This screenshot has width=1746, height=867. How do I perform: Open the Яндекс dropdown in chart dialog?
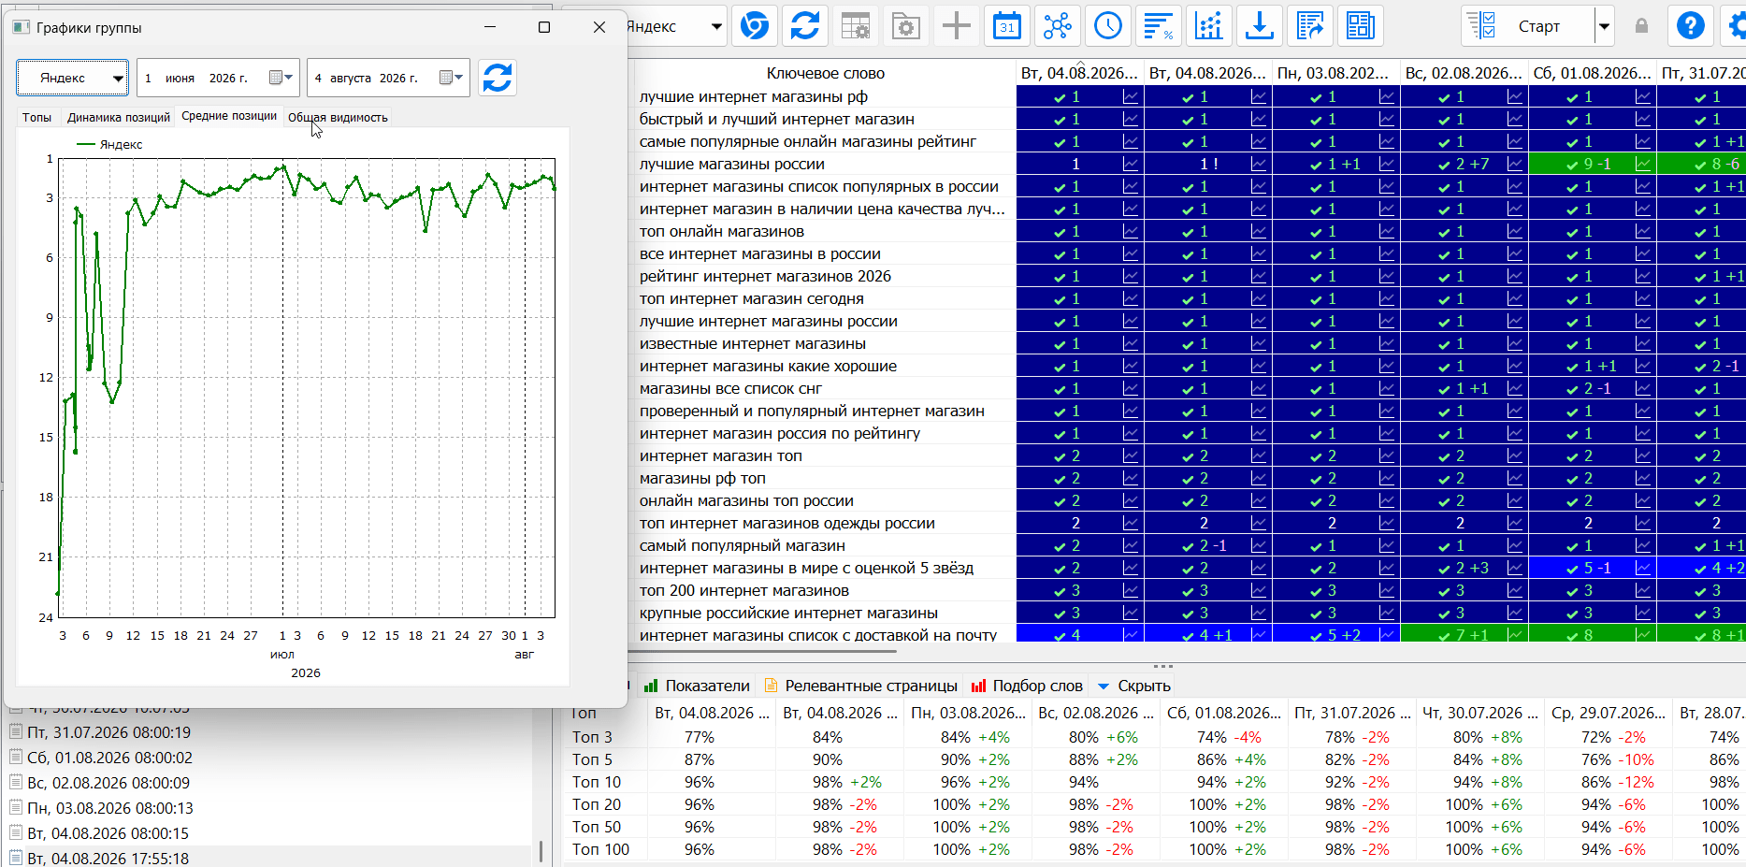pos(73,78)
